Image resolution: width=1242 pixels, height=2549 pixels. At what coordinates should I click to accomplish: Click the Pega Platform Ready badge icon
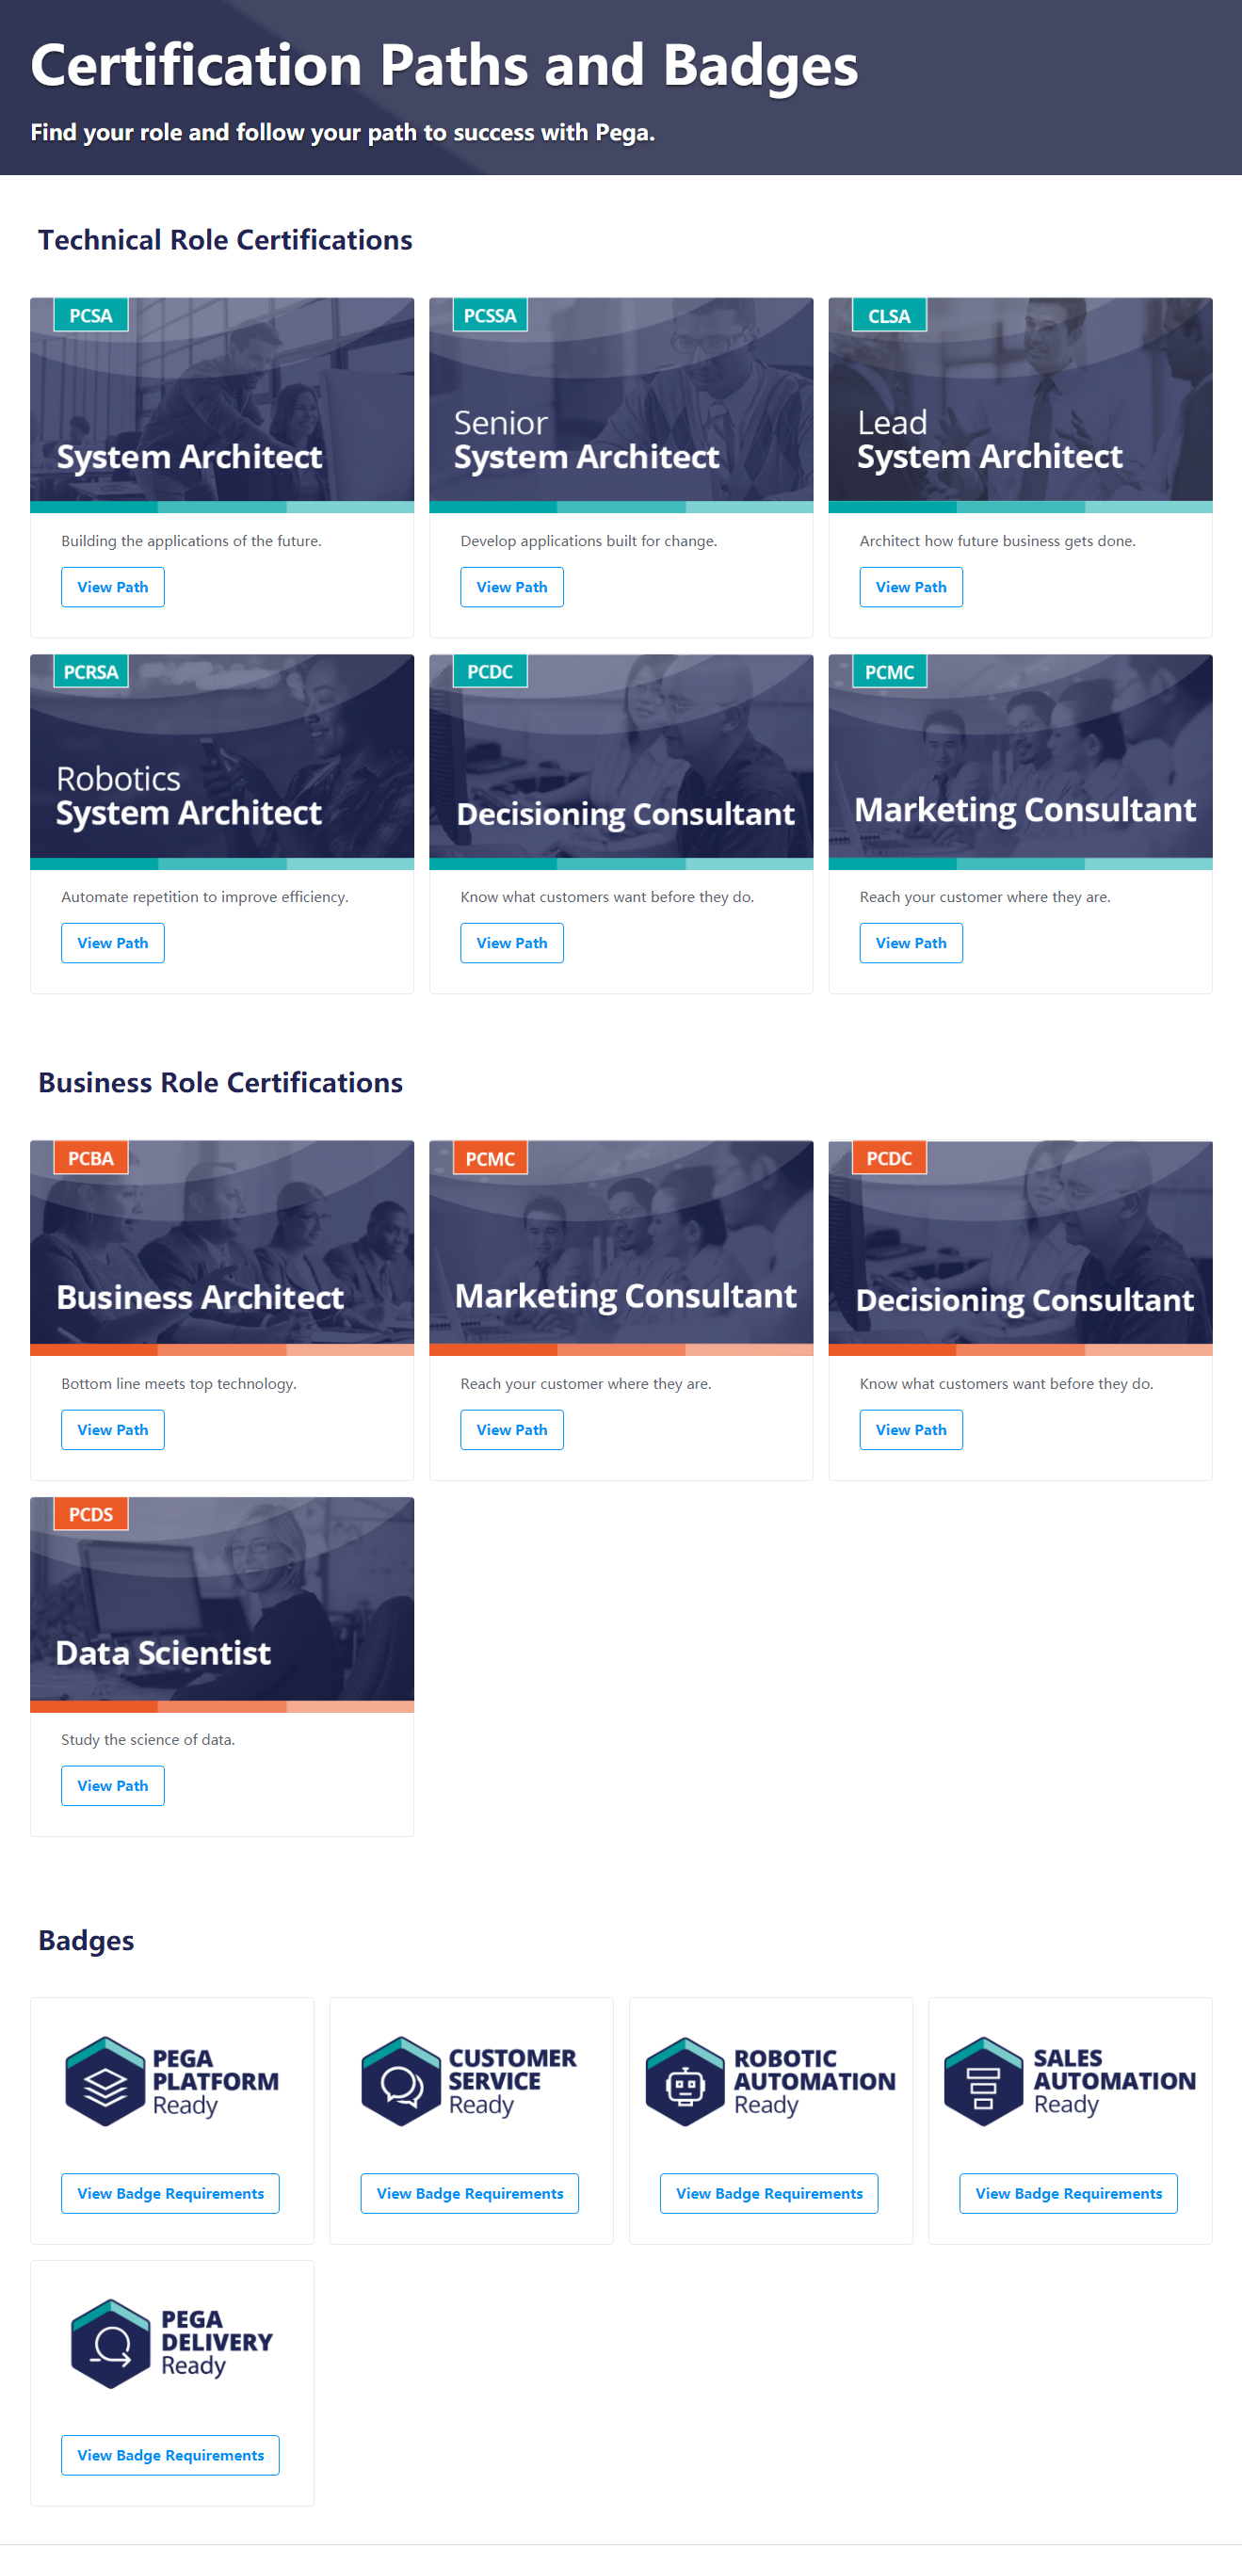(105, 2081)
